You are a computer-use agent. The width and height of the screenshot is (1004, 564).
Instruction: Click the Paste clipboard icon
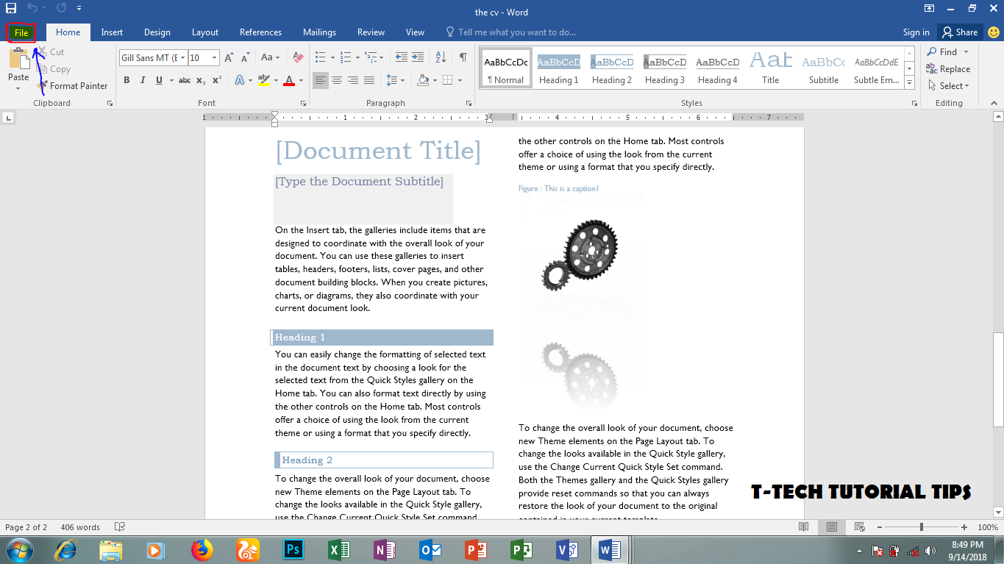(x=18, y=59)
